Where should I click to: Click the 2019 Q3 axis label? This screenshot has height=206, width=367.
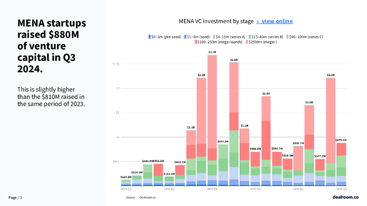[x=126, y=189]
